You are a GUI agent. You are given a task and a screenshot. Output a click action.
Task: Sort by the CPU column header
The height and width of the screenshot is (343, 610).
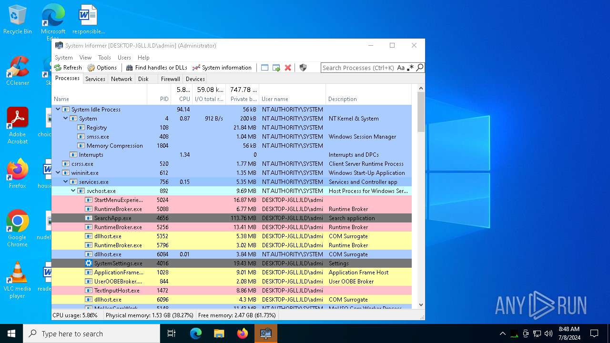(x=182, y=94)
